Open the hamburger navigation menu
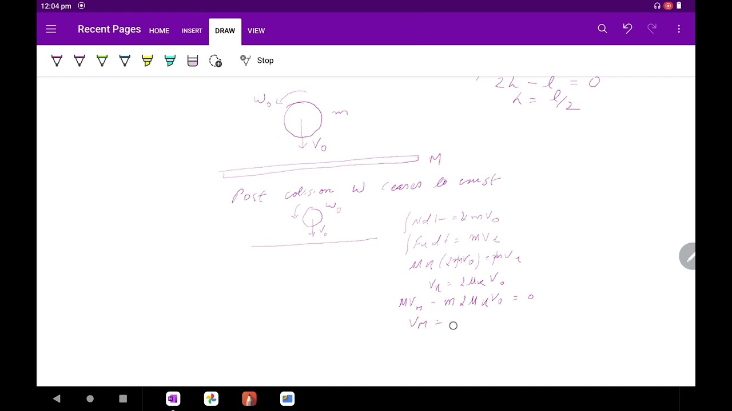The width and height of the screenshot is (732, 411). point(51,29)
